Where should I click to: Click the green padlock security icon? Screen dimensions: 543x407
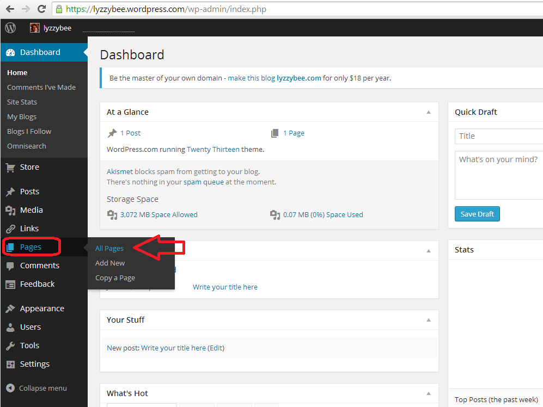click(x=59, y=9)
